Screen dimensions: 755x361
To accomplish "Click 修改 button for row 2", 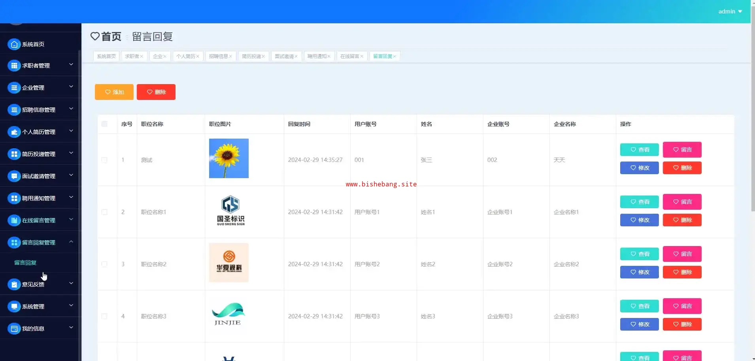I will [639, 220].
